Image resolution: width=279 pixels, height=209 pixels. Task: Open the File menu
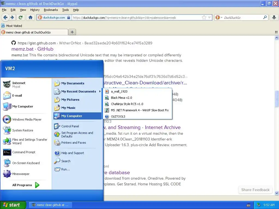[4, 10]
